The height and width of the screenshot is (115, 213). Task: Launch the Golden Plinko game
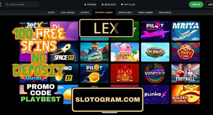click(185, 94)
